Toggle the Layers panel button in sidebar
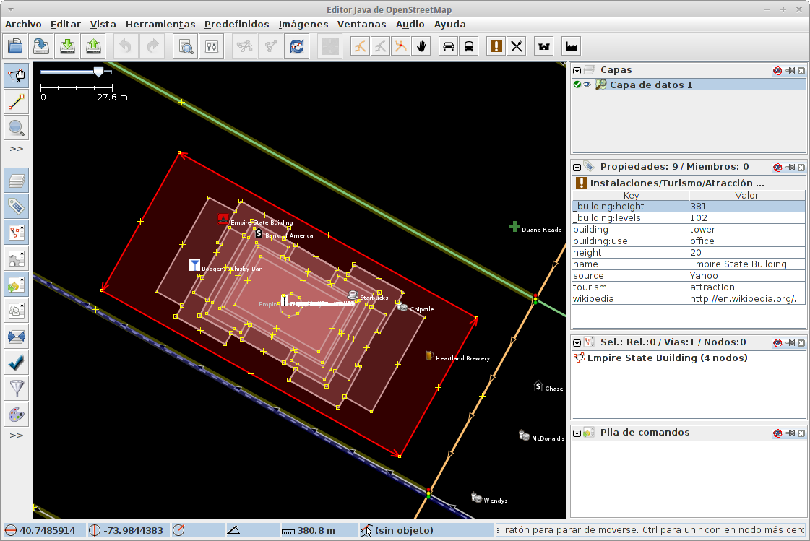The width and height of the screenshot is (810, 541). tap(17, 181)
